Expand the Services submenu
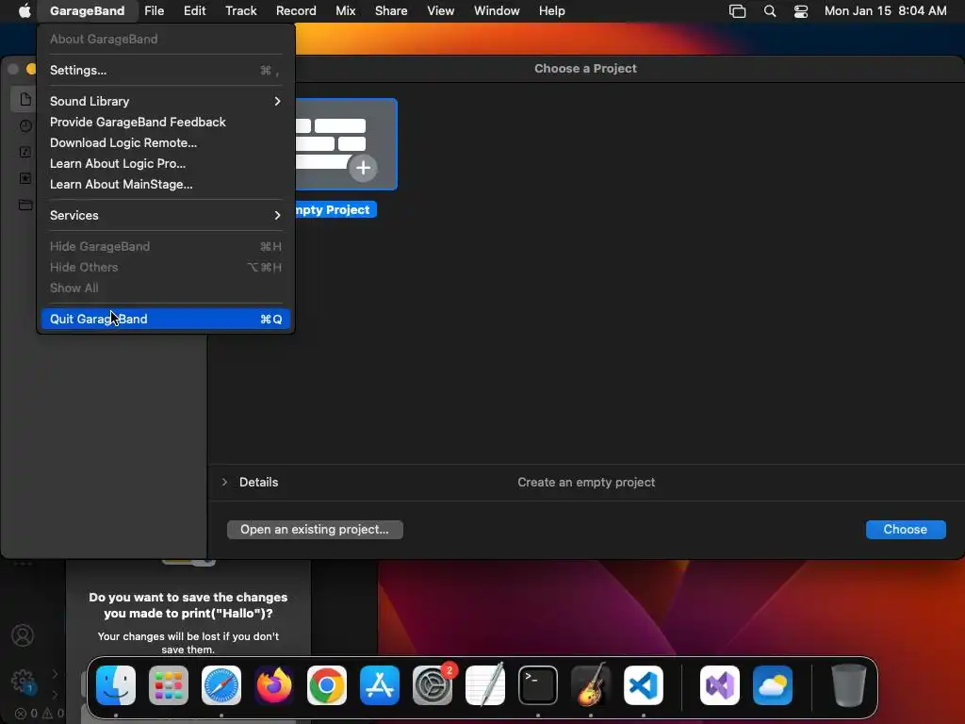The height and width of the screenshot is (724, 965). pyautogui.click(x=166, y=216)
